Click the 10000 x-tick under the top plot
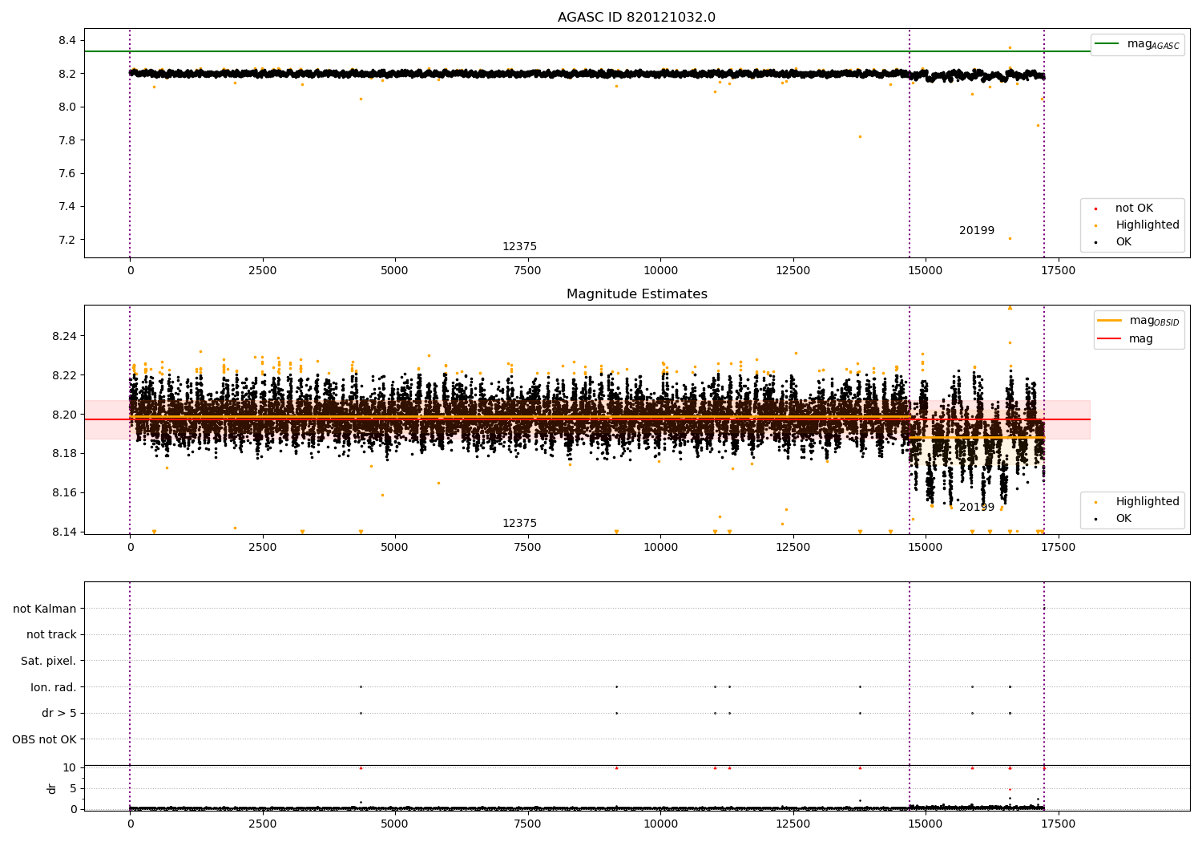 pos(659,271)
